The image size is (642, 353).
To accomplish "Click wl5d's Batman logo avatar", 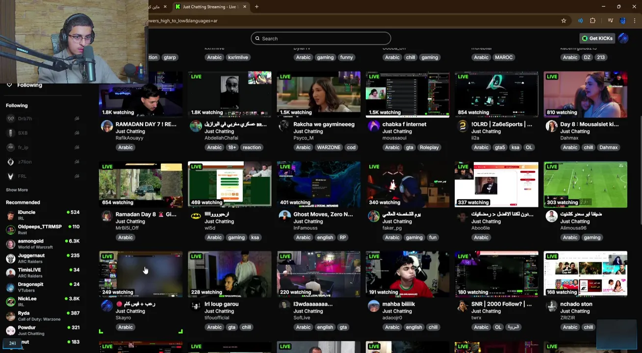I will tap(196, 216).
